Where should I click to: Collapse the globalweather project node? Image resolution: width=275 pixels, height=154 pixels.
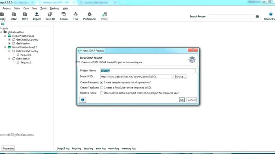(x=1, y=32)
